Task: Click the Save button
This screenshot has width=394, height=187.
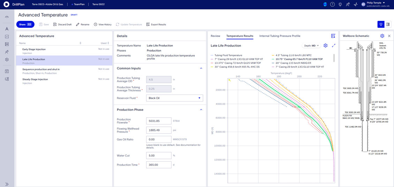Action: [44, 25]
